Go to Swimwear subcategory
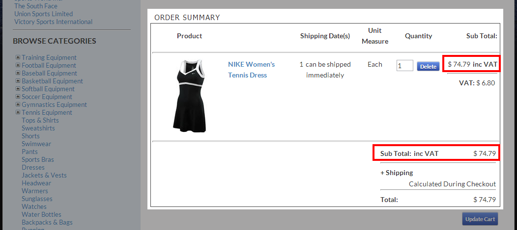Viewport: 517px width, 230px height. point(36,144)
